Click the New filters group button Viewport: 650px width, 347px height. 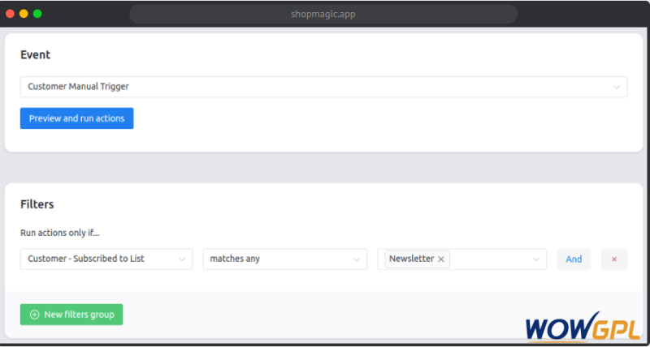(x=71, y=315)
